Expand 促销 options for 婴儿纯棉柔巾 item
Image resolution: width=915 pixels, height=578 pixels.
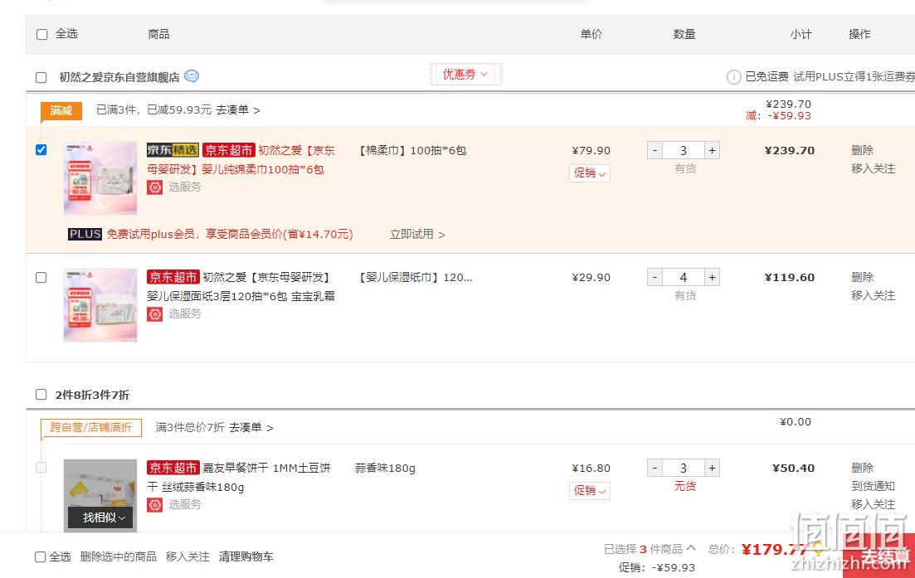click(x=589, y=173)
